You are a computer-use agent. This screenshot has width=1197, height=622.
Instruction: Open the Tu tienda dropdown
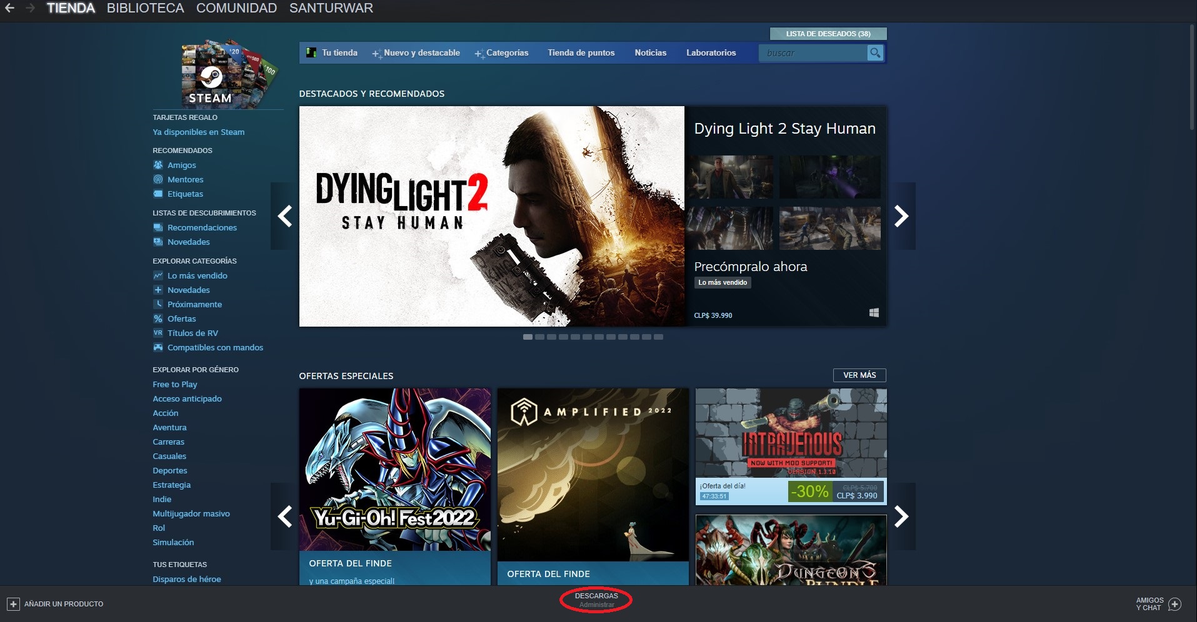(x=339, y=53)
